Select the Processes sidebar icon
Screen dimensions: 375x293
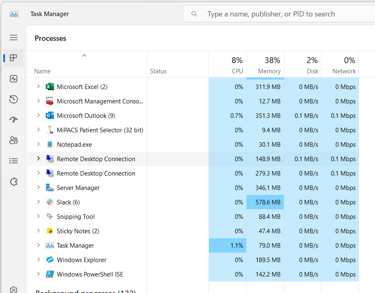pos(14,58)
